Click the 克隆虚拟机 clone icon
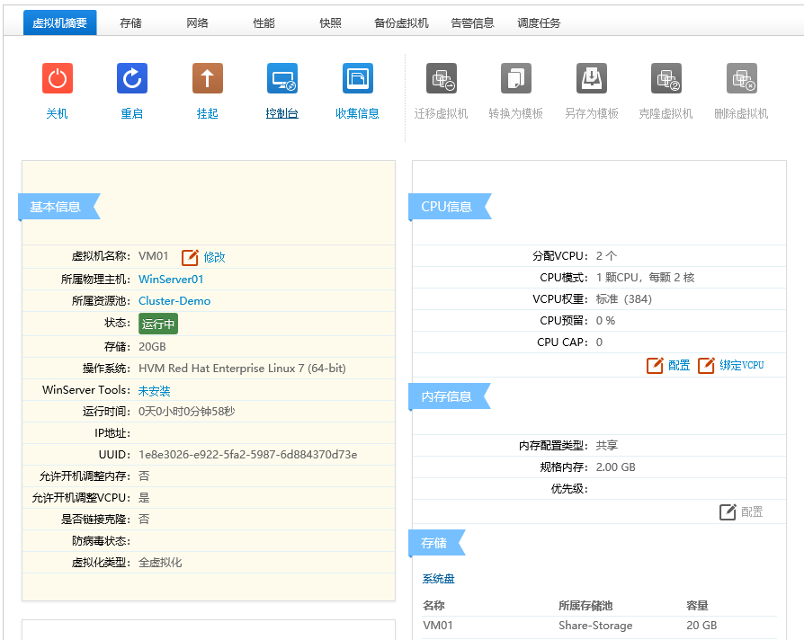This screenshot has width=804, height=640. 666,78
